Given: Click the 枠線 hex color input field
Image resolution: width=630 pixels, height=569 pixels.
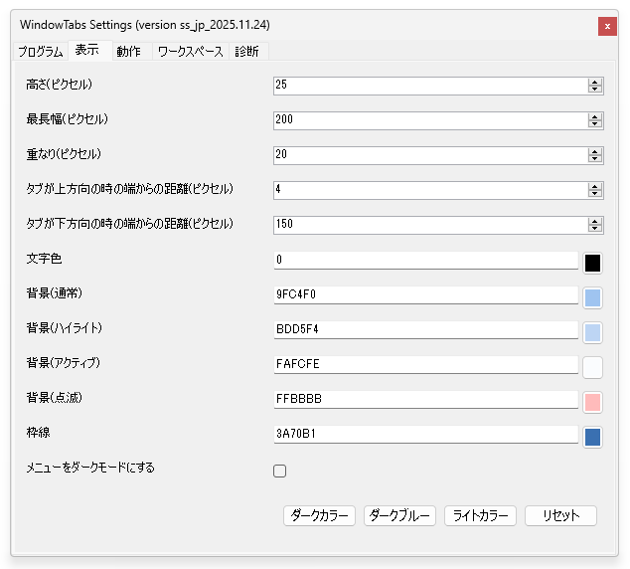Looking at the screenshot, I should point(425,435).
